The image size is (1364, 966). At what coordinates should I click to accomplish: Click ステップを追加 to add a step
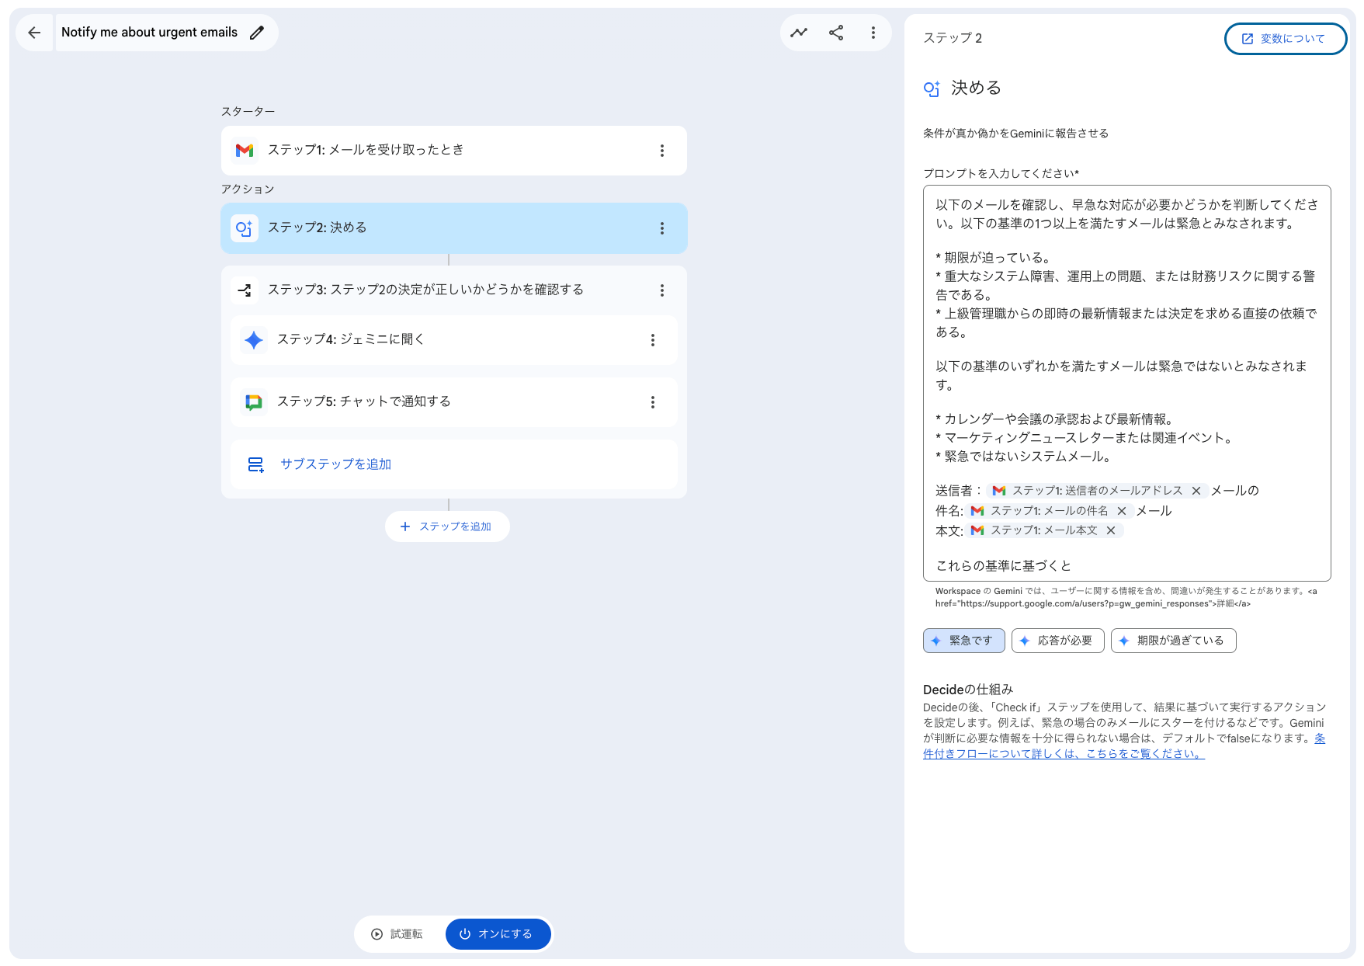[447, 526]
